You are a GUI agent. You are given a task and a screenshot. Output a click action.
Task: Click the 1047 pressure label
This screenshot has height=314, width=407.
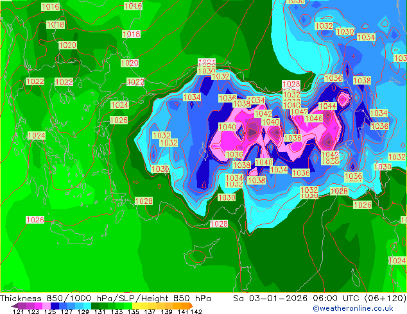point(299,112)
